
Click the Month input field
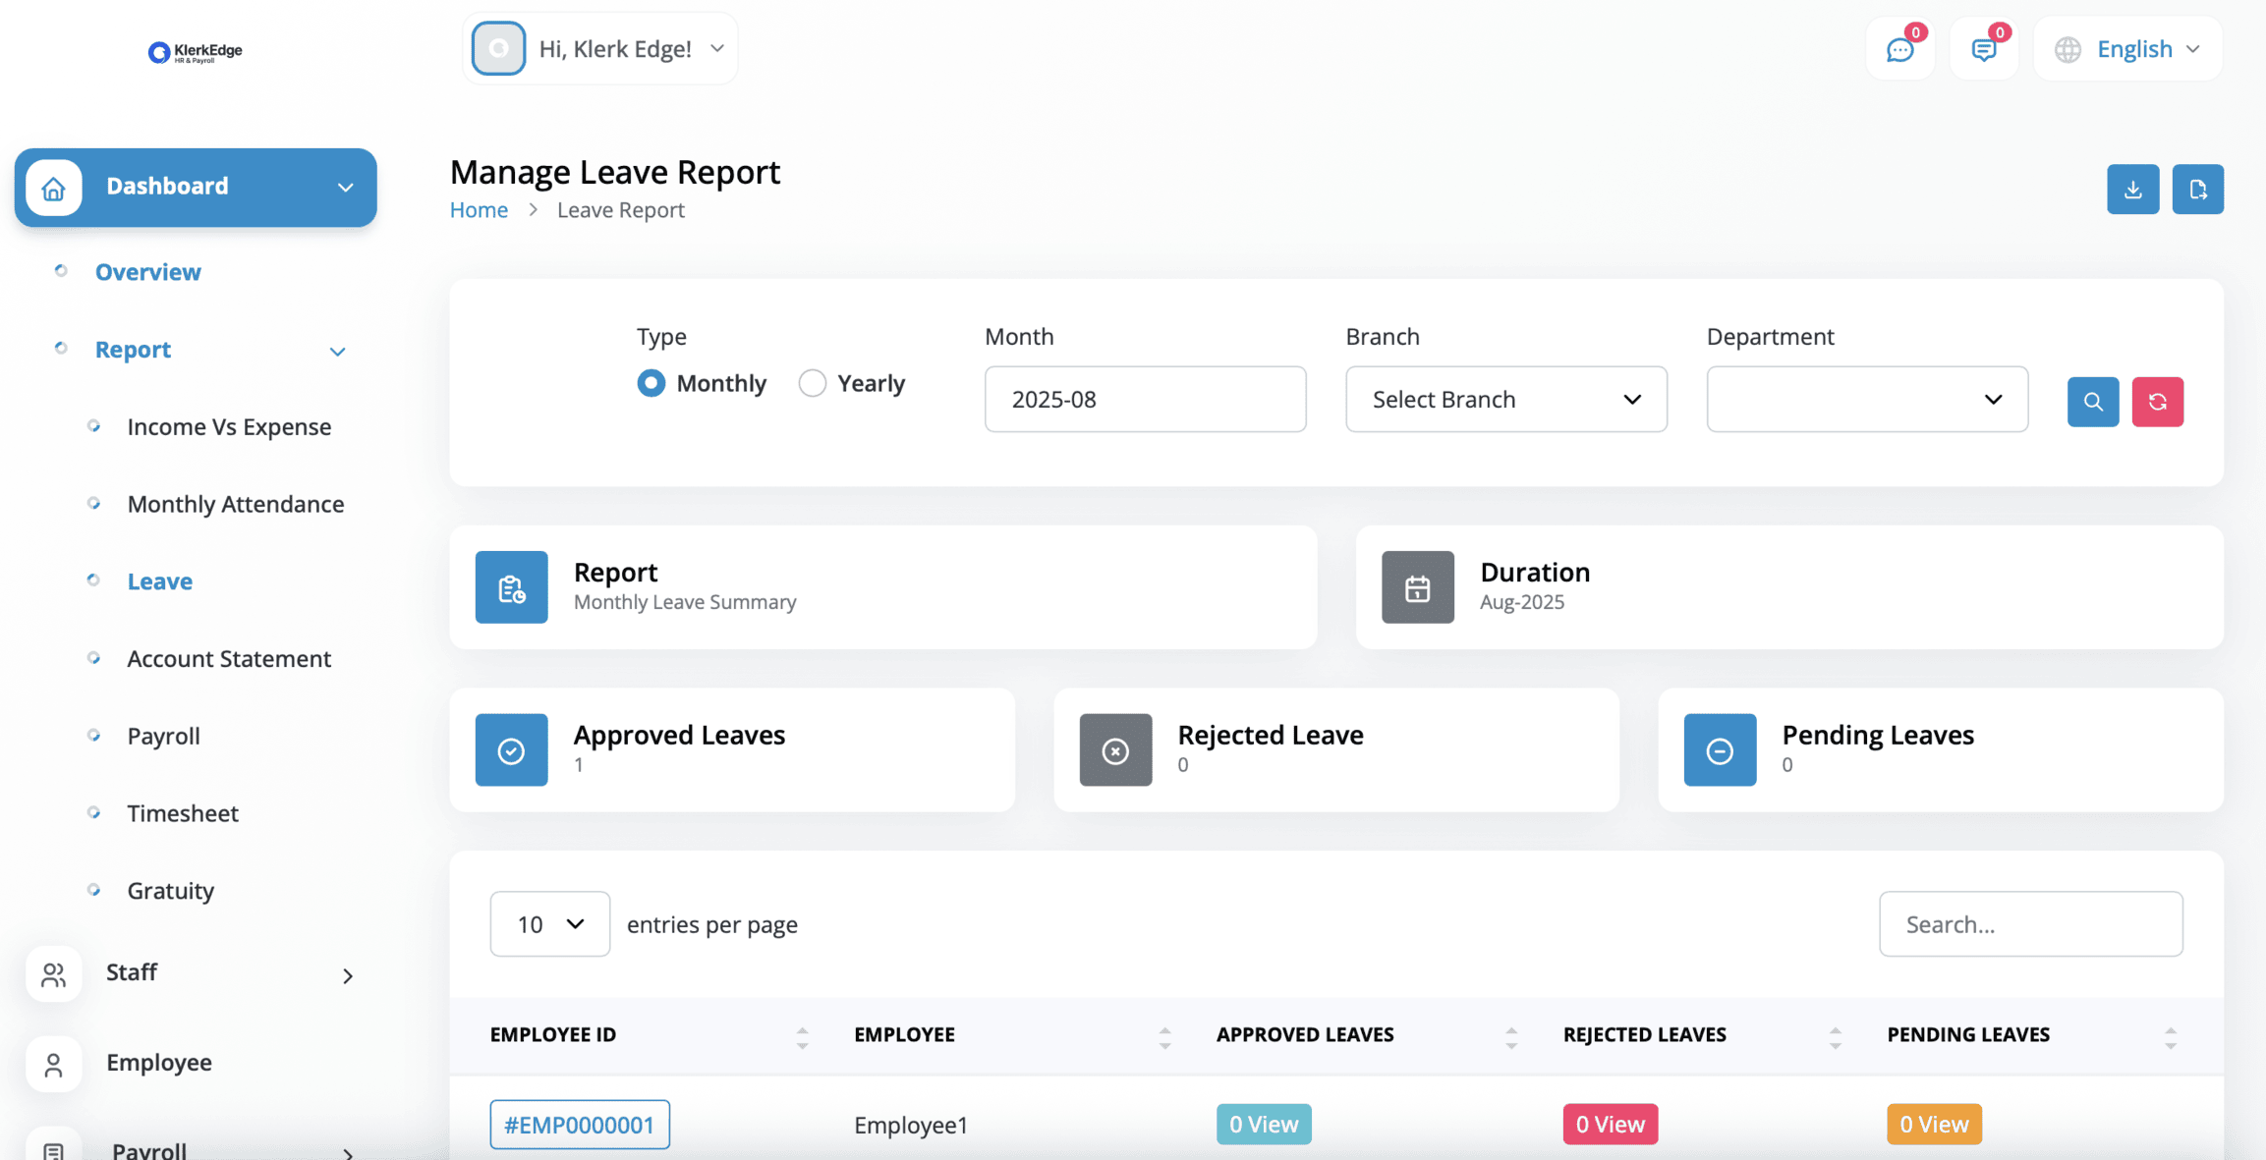pyautogui.click(x=1145, y=400)
